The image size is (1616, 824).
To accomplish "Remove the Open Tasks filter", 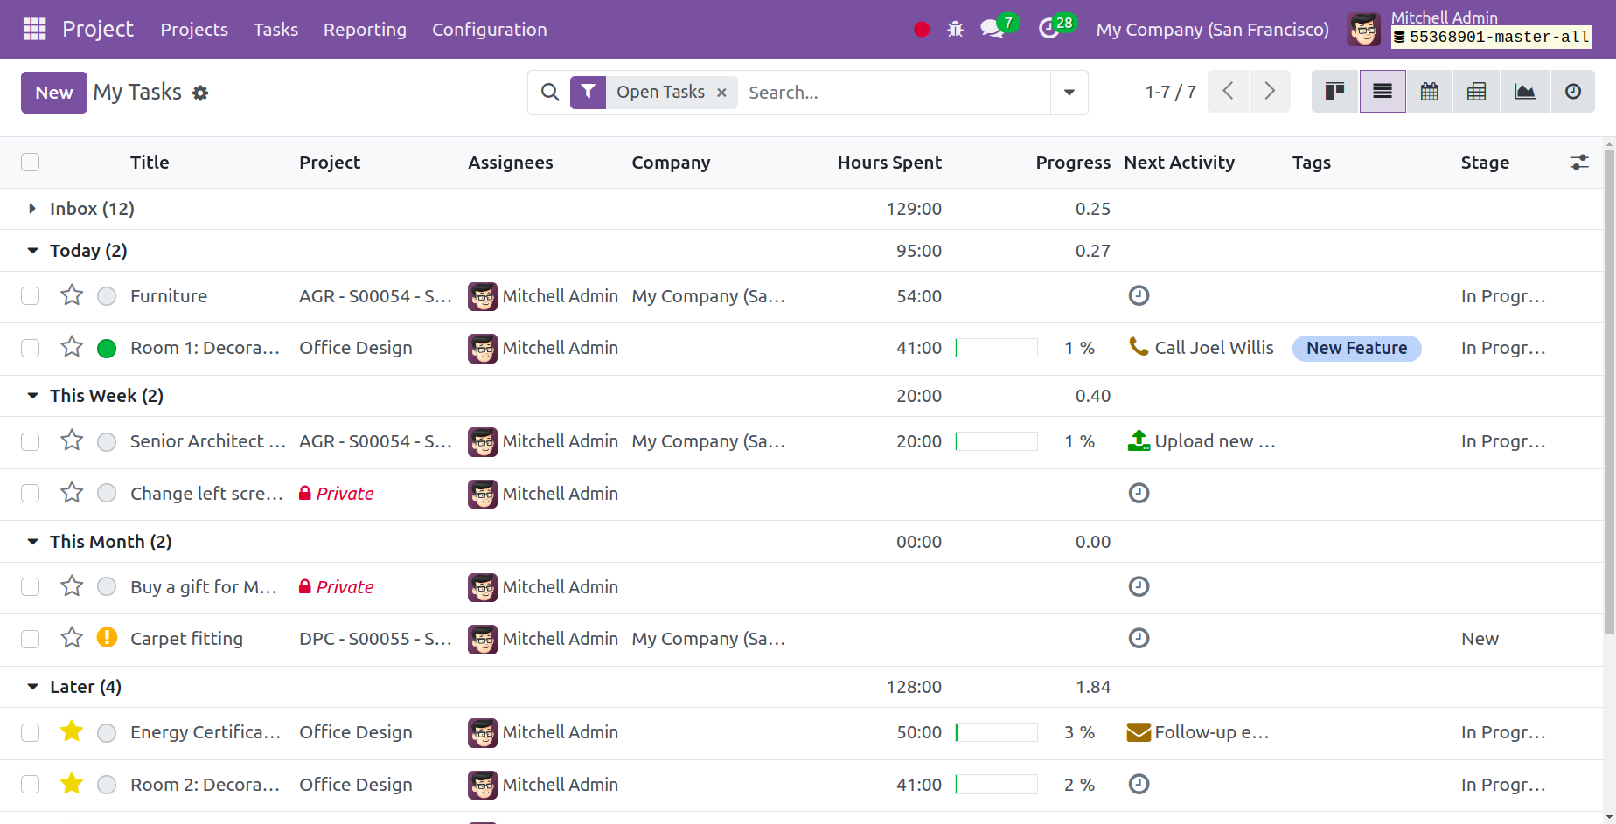I will click(721, 93).
